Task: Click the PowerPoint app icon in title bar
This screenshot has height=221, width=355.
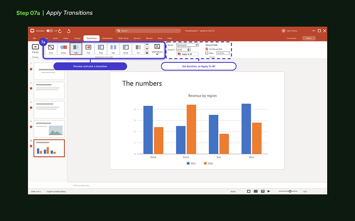Action: (33, 31)
